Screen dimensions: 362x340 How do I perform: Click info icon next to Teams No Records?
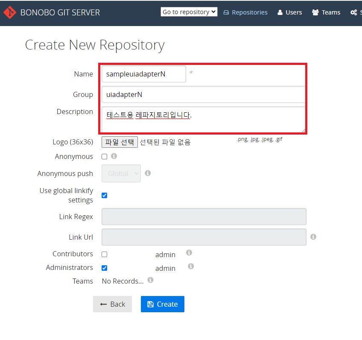[150, 280]
